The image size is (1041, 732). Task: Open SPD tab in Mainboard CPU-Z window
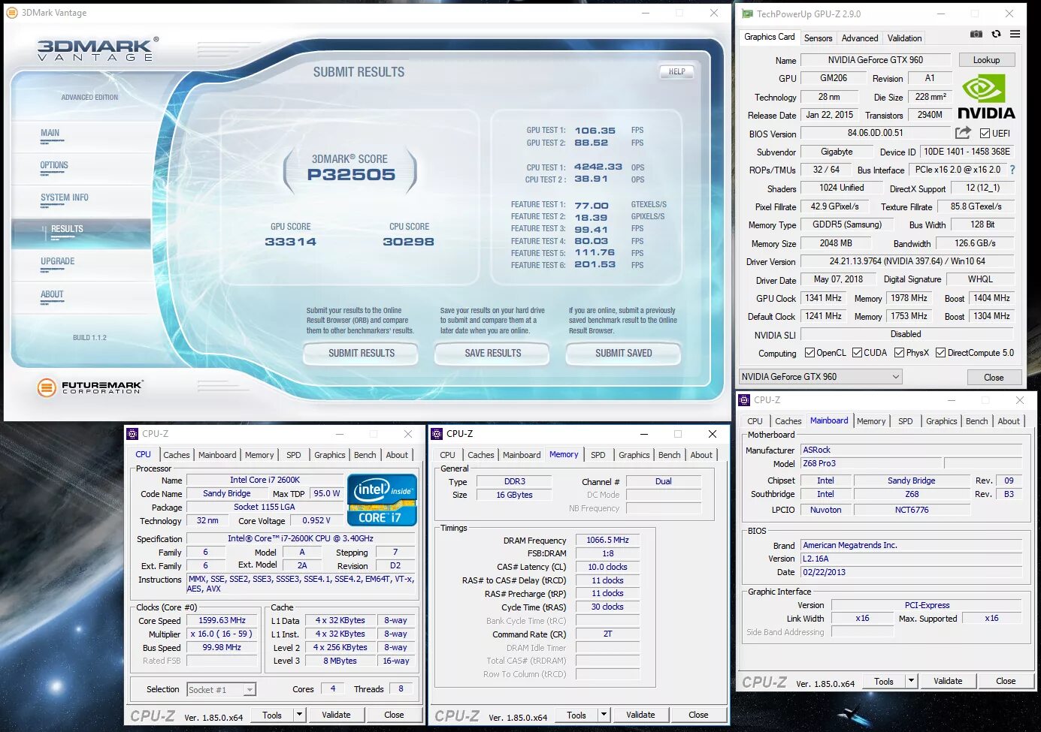[x=906, y=421]
